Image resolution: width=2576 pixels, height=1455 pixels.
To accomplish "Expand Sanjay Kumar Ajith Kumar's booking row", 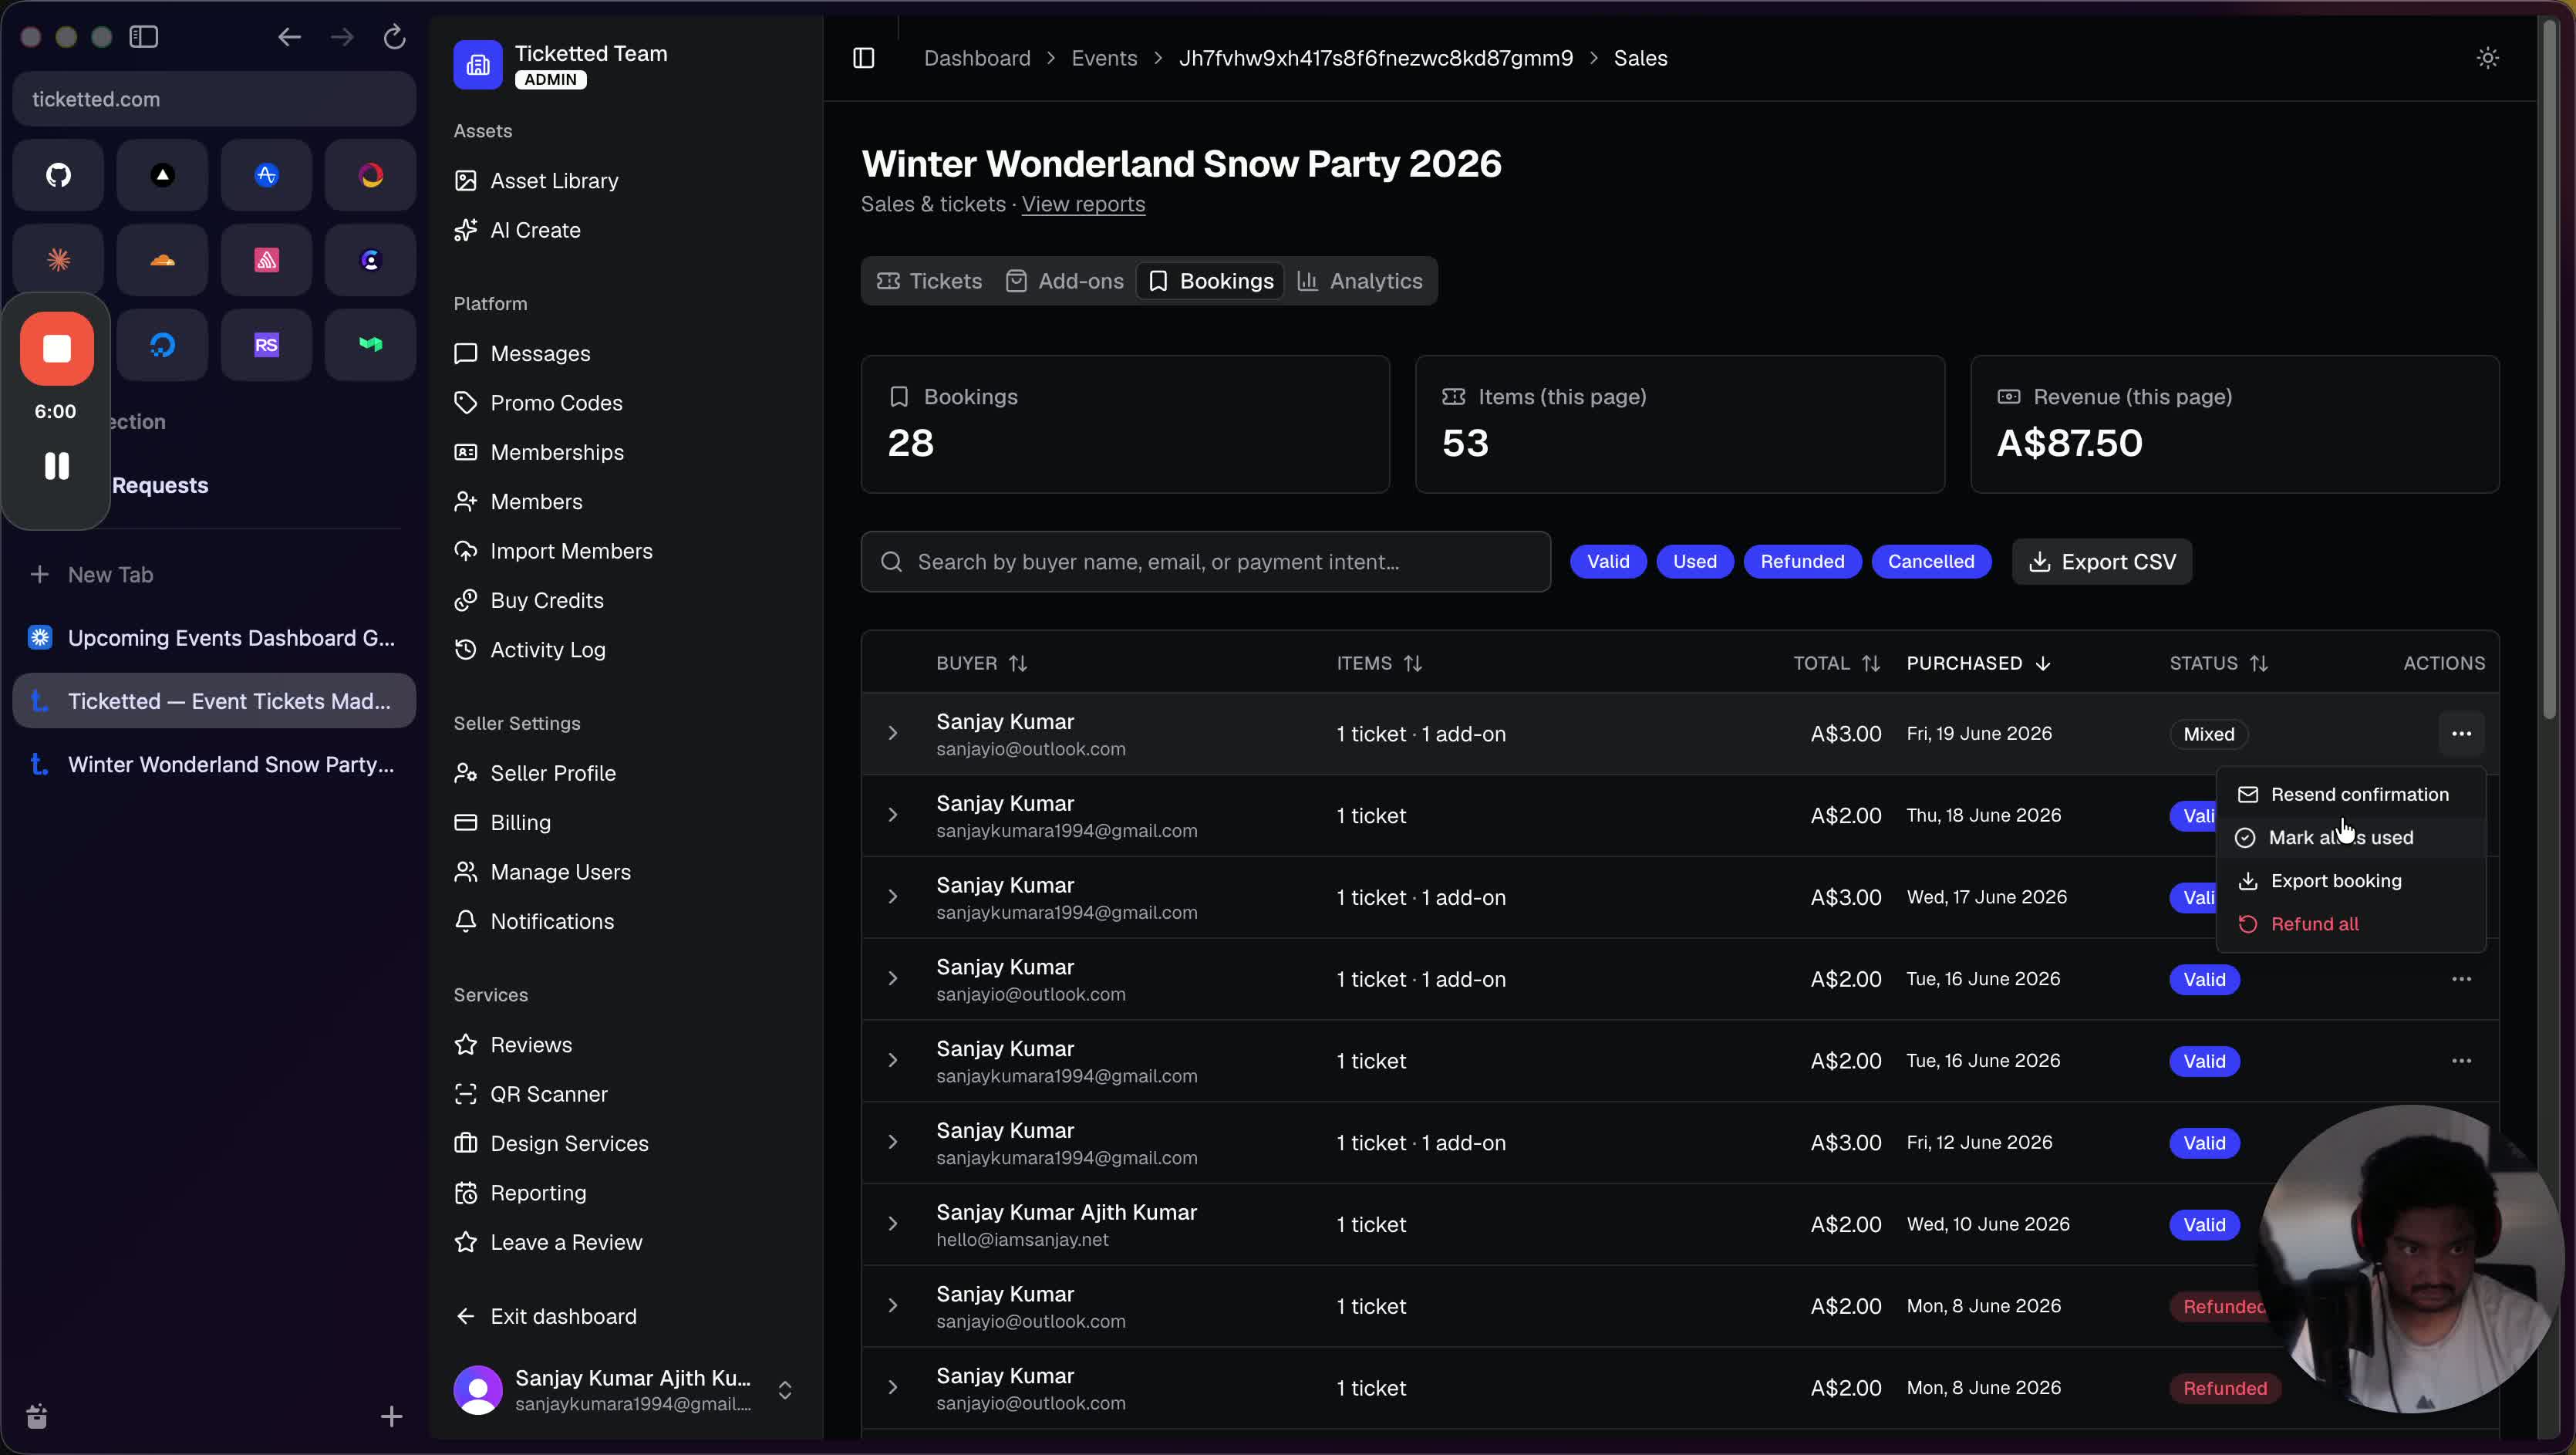I will 893,1224.
